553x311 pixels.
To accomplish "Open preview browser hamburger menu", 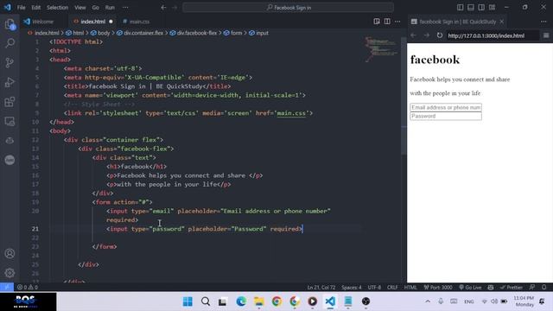I will 546,35.
